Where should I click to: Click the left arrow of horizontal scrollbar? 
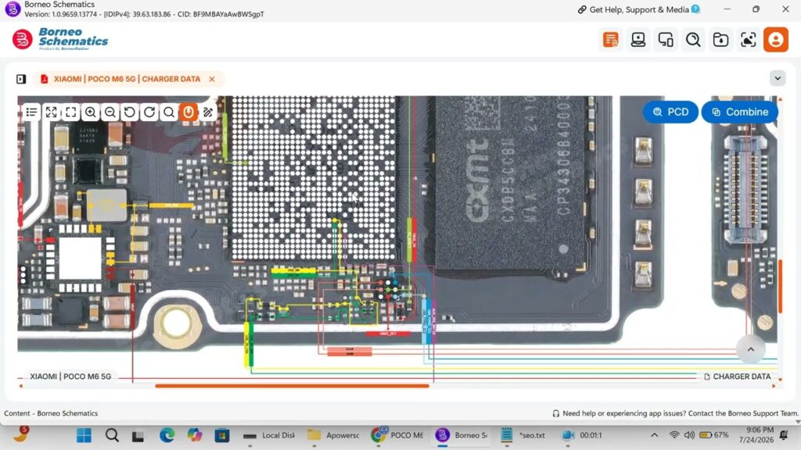click(20, 386)
